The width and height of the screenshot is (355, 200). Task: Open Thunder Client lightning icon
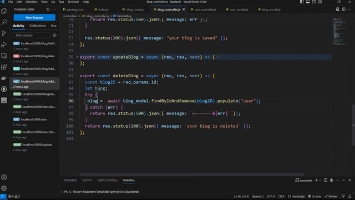tap(4, 89)
